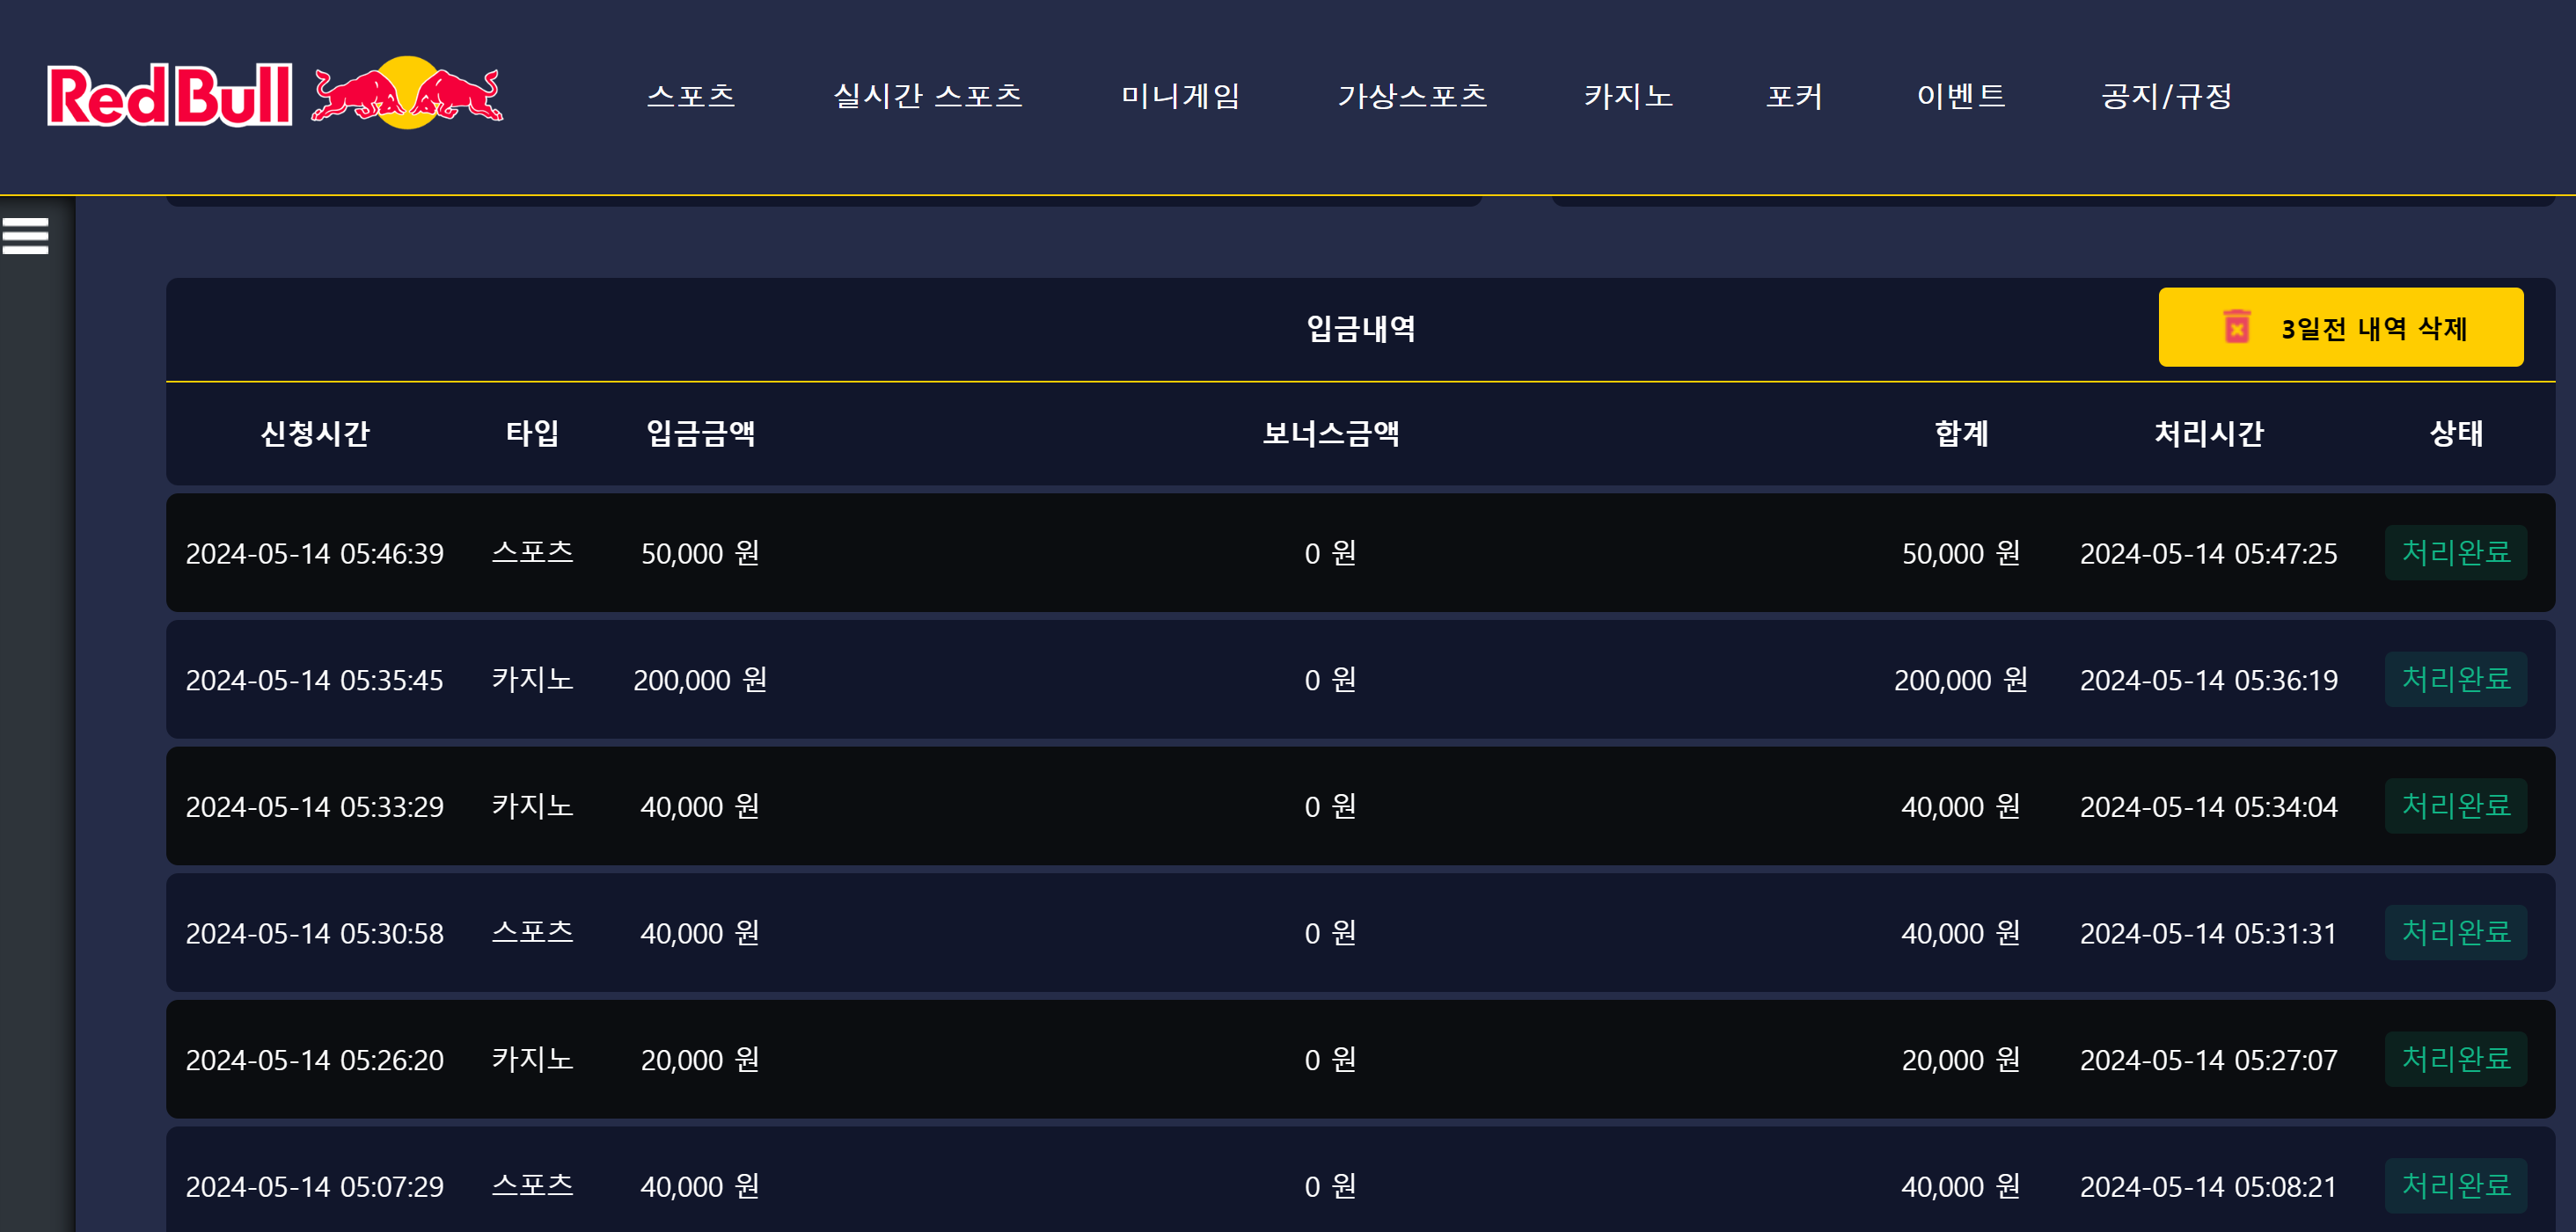Click 처리완료 badge for 05:26:20 deposit
Viewport: 2576px width, 1232px height.
pyautogui.click(x=2455, y=1059)
